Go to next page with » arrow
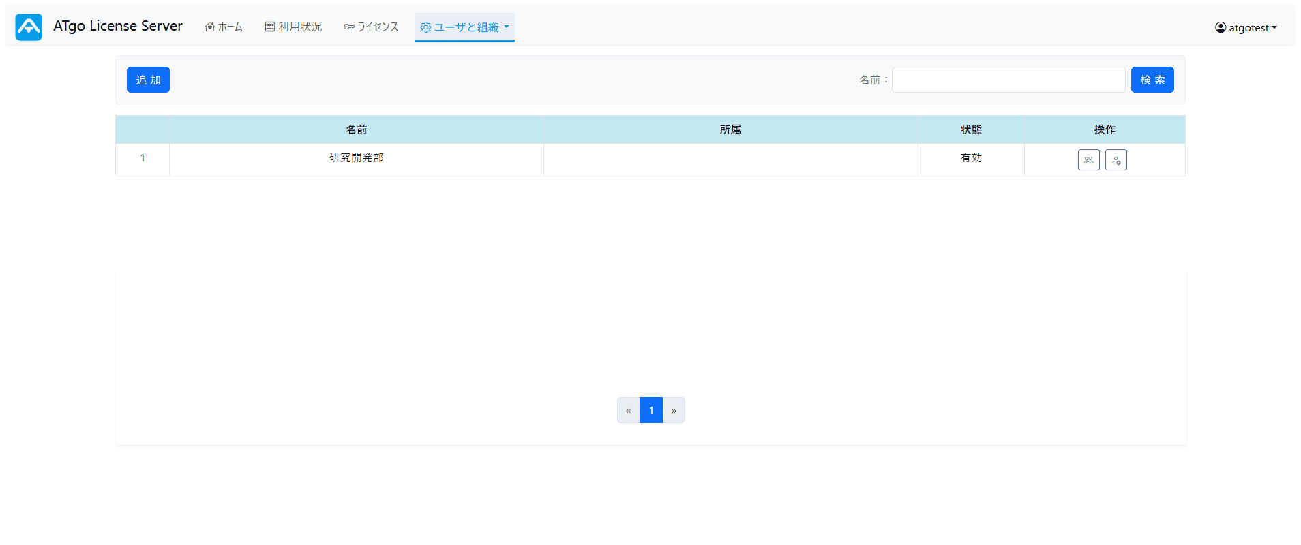This screenshot has height=545, width=1301. pyautogui.click(x=674, y=411)
